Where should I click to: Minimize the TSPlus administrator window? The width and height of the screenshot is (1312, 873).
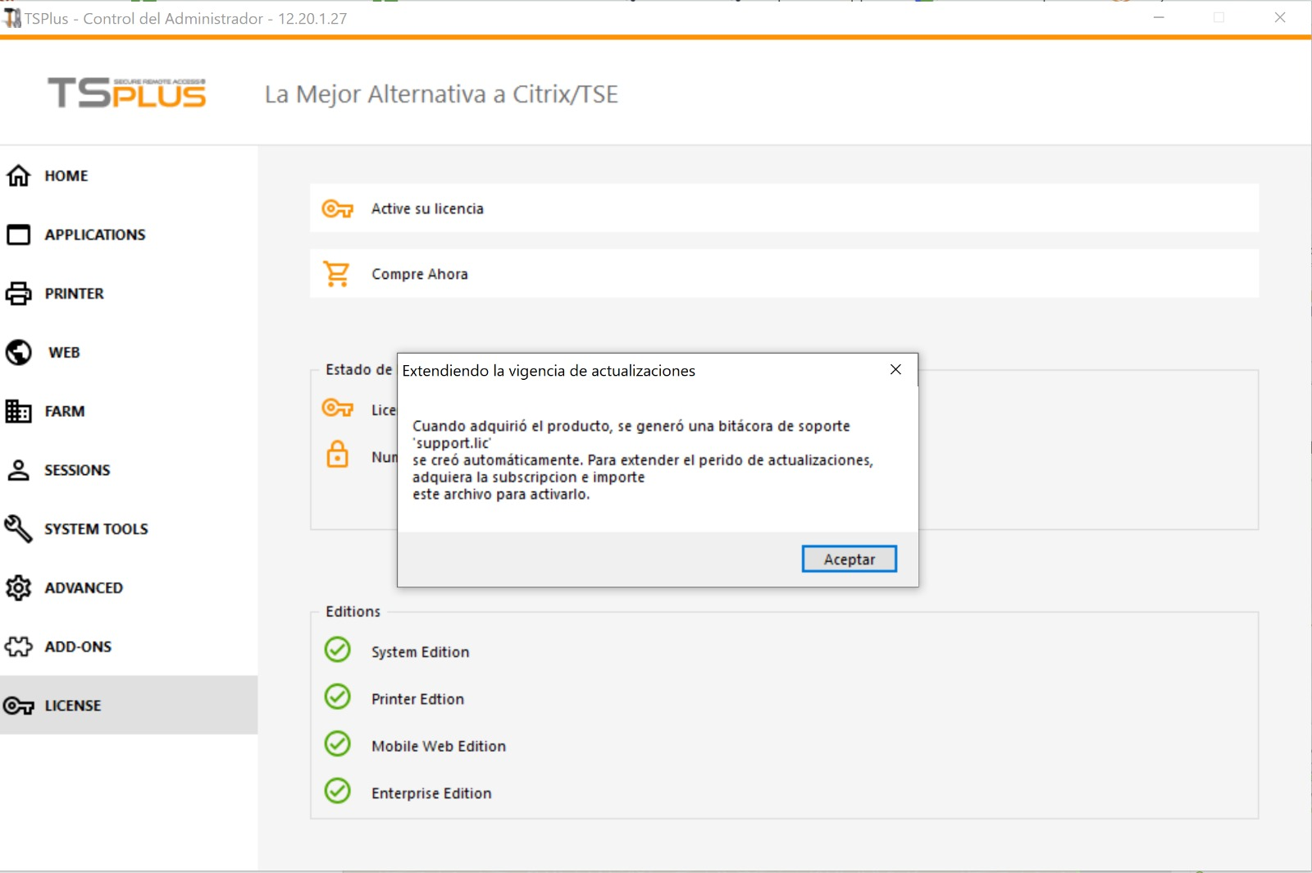click(x=1159, y=17)
